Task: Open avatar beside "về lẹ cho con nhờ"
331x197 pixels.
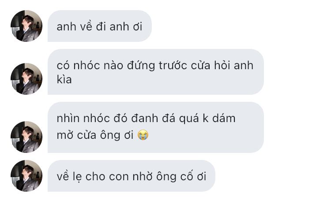Action: (x=26, y=176)
